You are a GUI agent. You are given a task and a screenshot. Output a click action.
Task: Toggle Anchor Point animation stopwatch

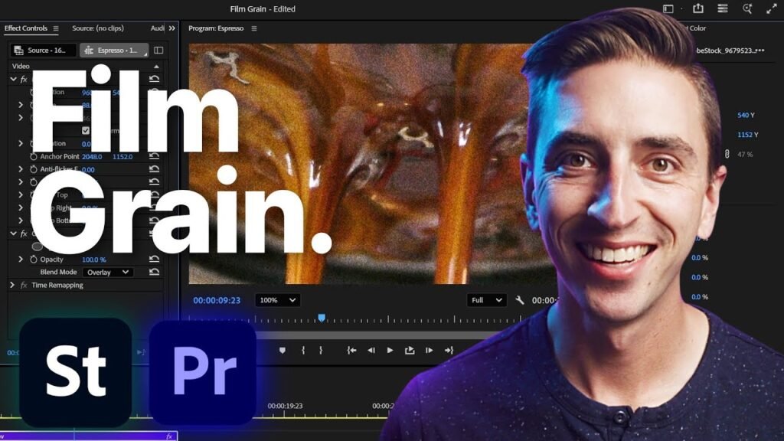[34, 156]
